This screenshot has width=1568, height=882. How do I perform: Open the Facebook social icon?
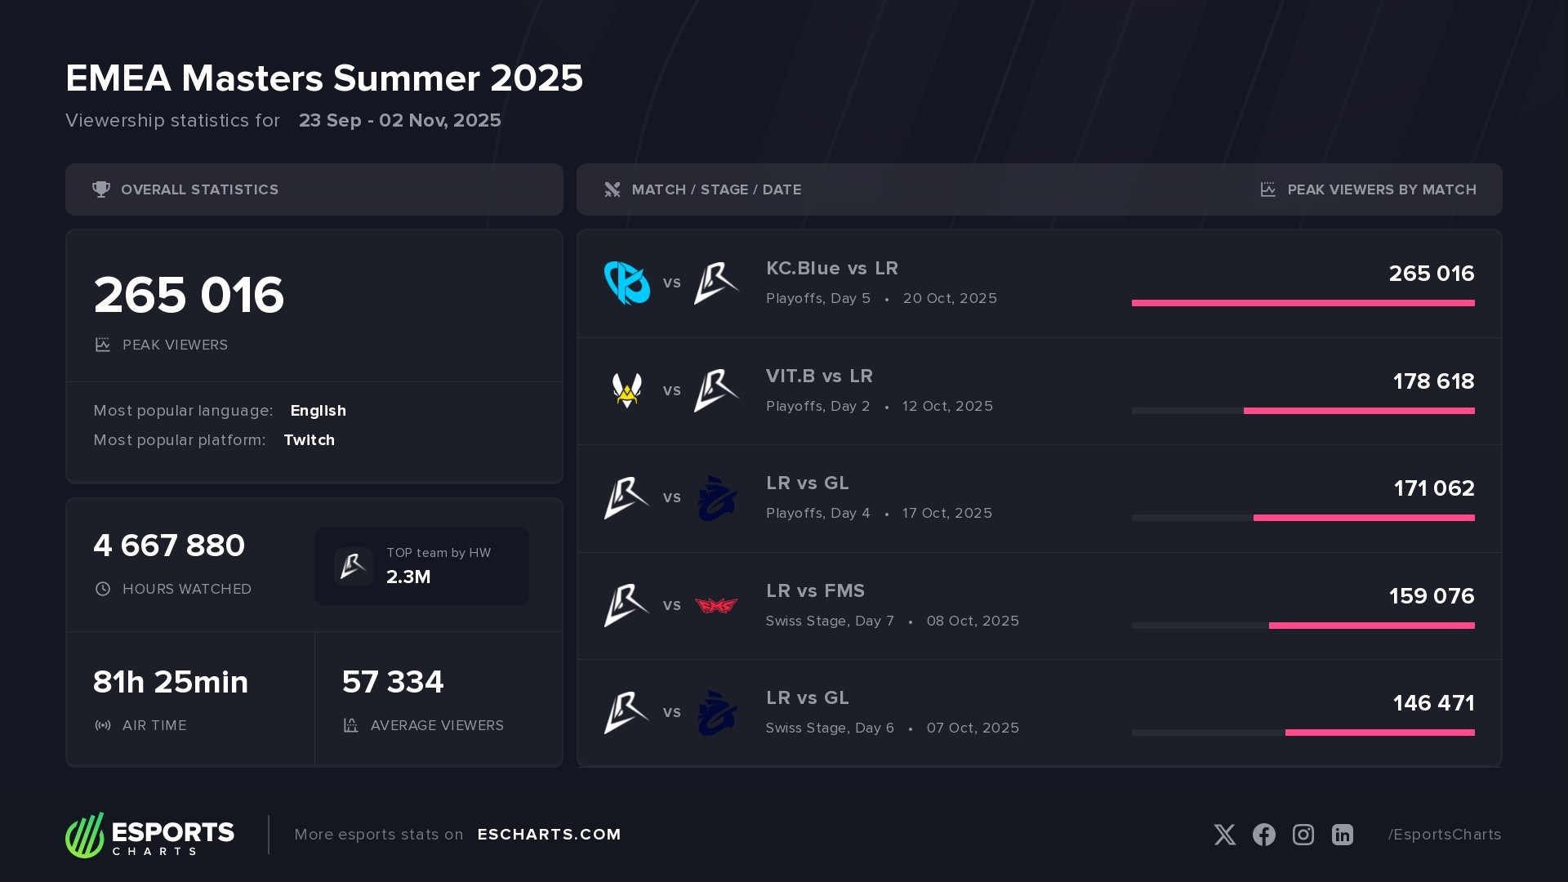click(x=1264, y=835)
